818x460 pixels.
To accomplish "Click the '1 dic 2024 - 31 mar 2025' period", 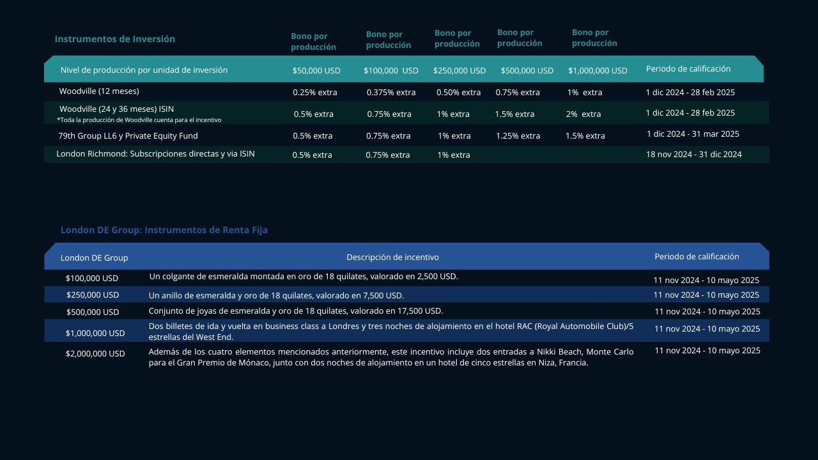I will [x=693, y=134].
